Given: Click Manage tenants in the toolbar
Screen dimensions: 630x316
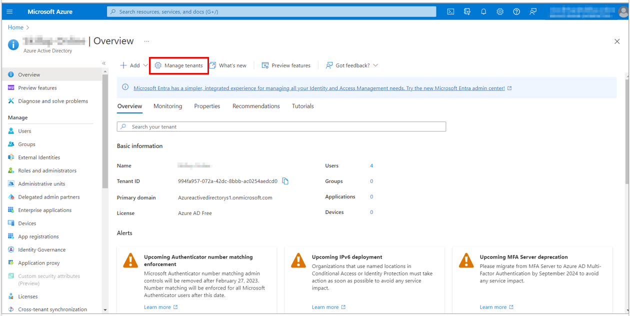Looking at the screenshot, I should (x=178, y=65).
